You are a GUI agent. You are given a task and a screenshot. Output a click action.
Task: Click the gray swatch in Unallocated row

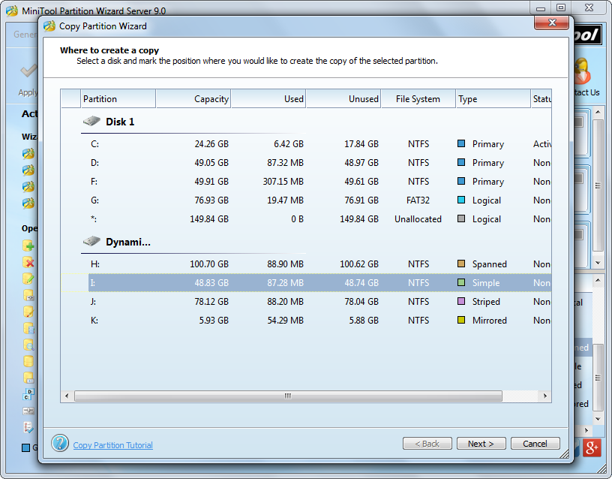click(x=461, y=218)
